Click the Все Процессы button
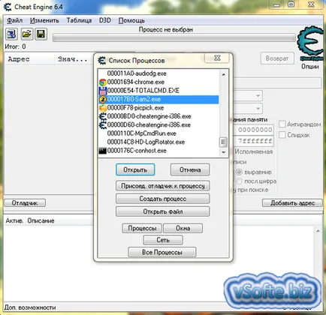The image size is (326, 315). click(162, 252)
